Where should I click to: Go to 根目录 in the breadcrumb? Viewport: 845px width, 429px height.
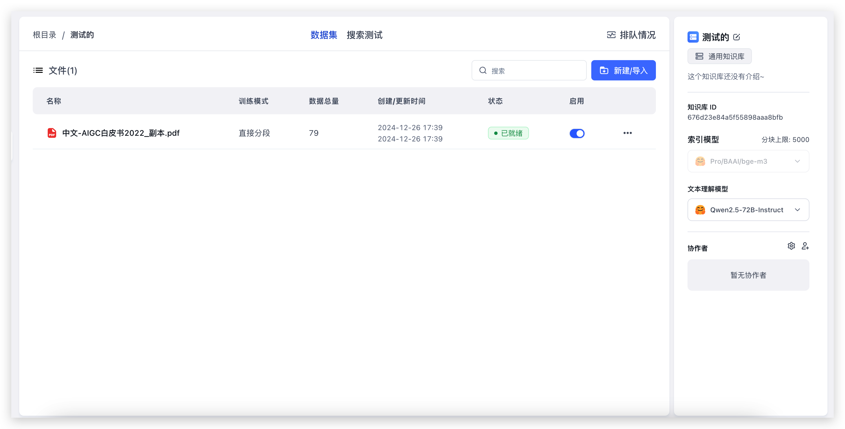pos(45,35)
